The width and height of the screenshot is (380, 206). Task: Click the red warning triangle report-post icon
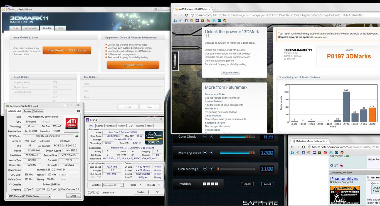pos(341,165)
